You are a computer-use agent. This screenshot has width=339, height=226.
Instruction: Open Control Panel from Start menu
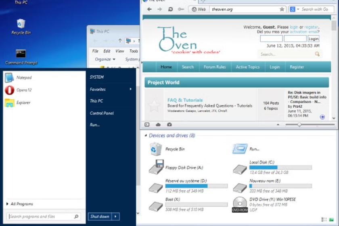[x=102, y=113]
